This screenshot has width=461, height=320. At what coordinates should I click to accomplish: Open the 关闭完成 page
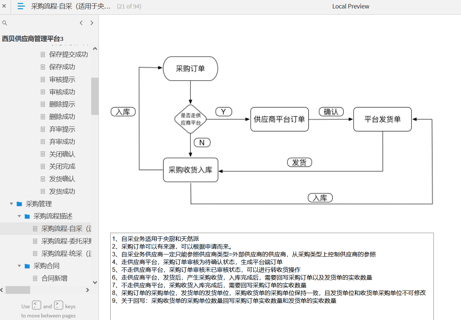coord(62,166)
